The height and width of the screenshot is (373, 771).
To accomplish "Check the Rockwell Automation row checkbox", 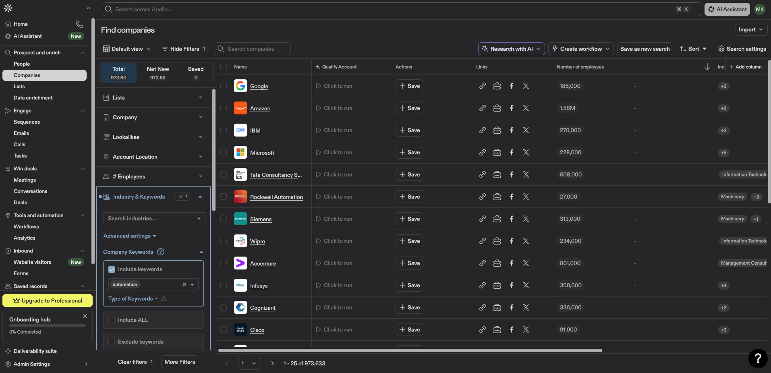I will (224, 197).
